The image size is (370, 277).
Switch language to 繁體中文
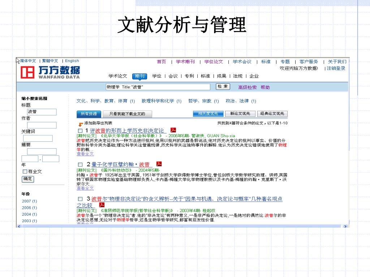(x=50, y=61)
